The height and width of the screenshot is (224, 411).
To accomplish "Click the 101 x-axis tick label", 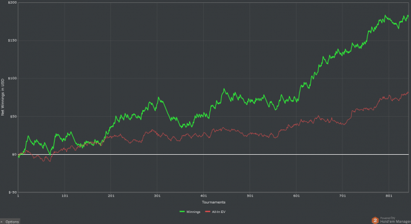I will point(65,196).
